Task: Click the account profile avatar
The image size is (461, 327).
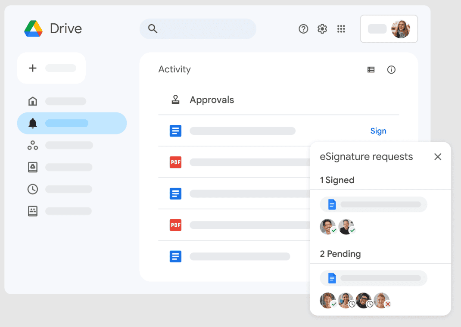Action: tap(400, 29)
